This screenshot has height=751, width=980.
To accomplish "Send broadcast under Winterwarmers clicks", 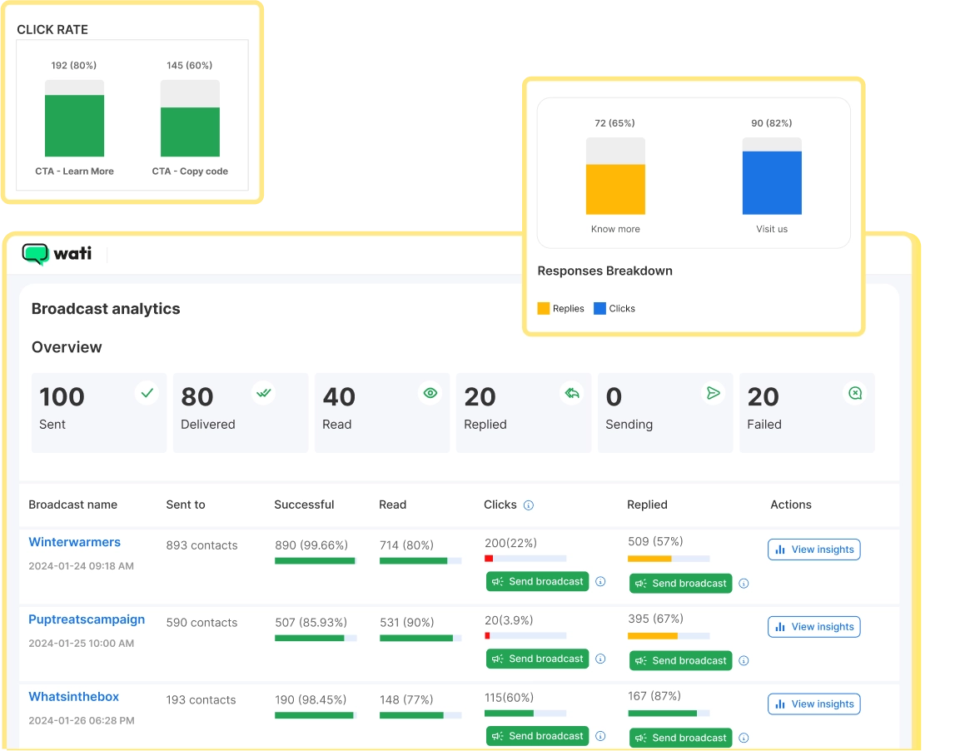I will tap(537, 582).
